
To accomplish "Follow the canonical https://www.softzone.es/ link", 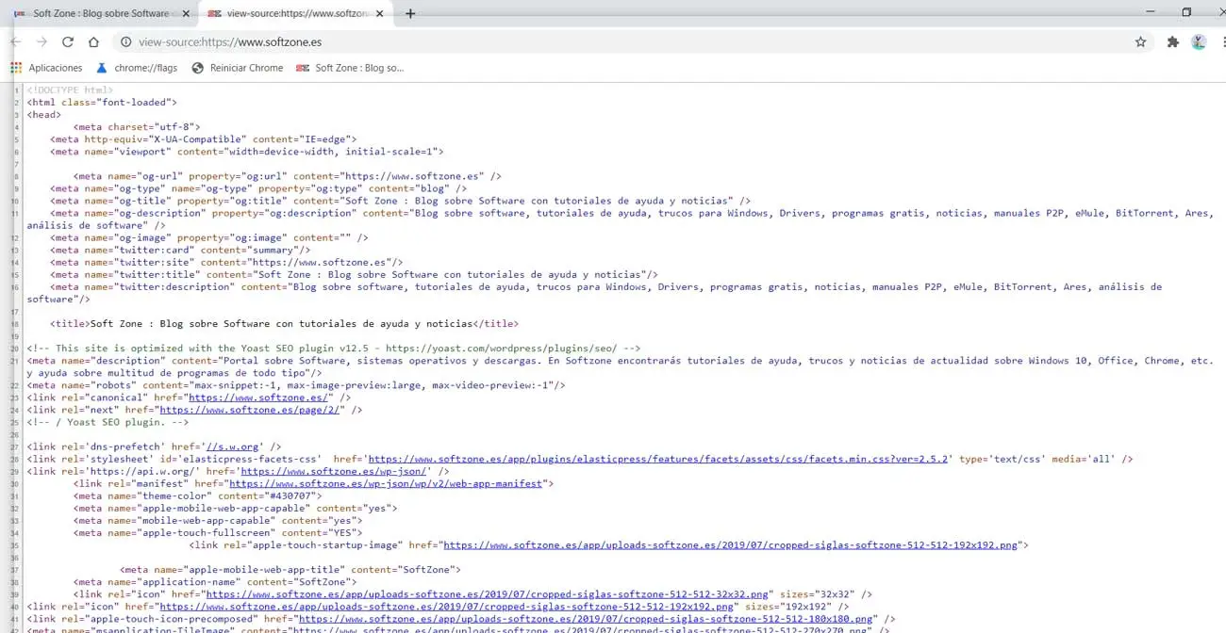I will pyautogui.click(x=258, y=398).
